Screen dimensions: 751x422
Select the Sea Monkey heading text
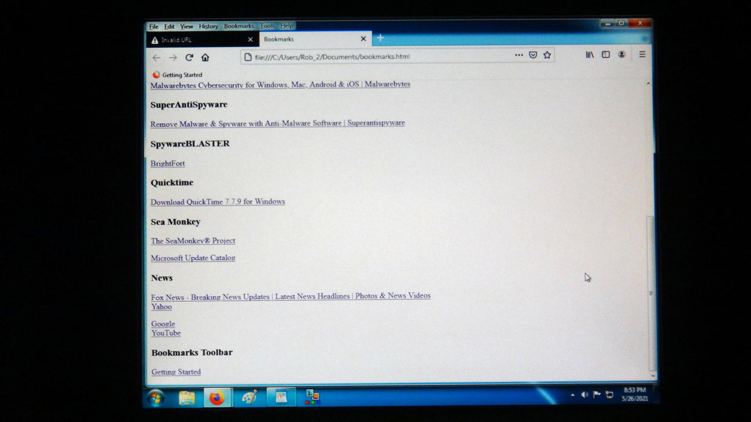(175, 222)
